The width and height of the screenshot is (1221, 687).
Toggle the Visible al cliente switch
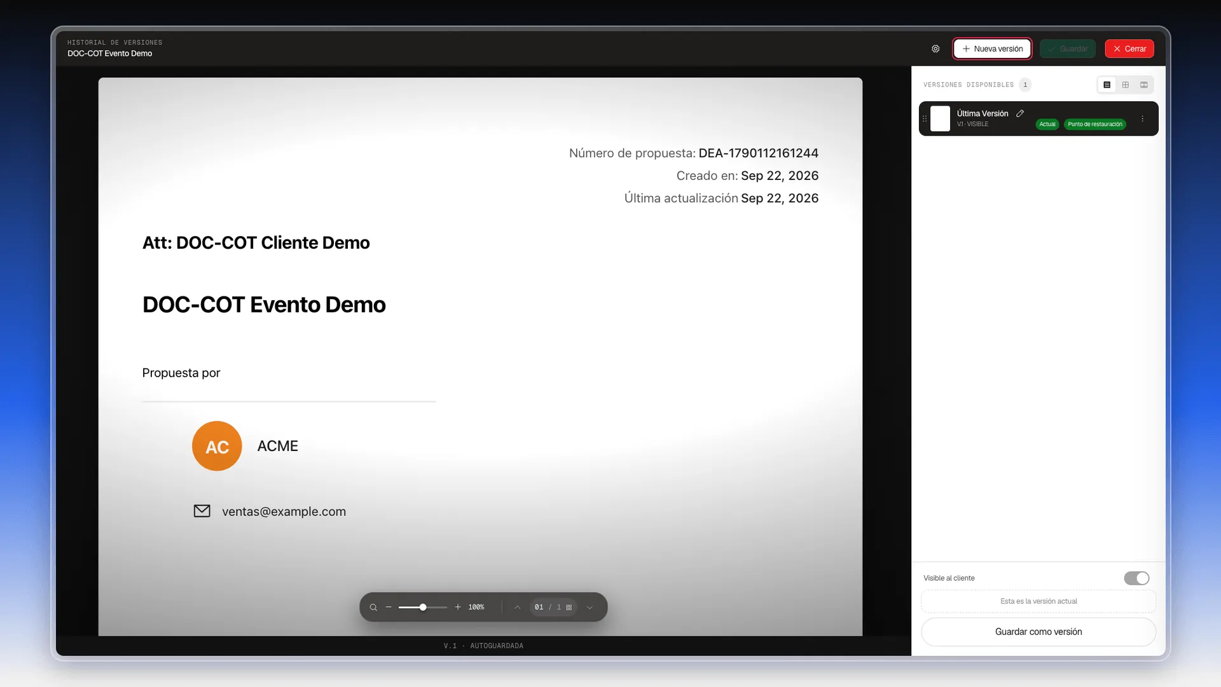click(x=1136, y=578)
